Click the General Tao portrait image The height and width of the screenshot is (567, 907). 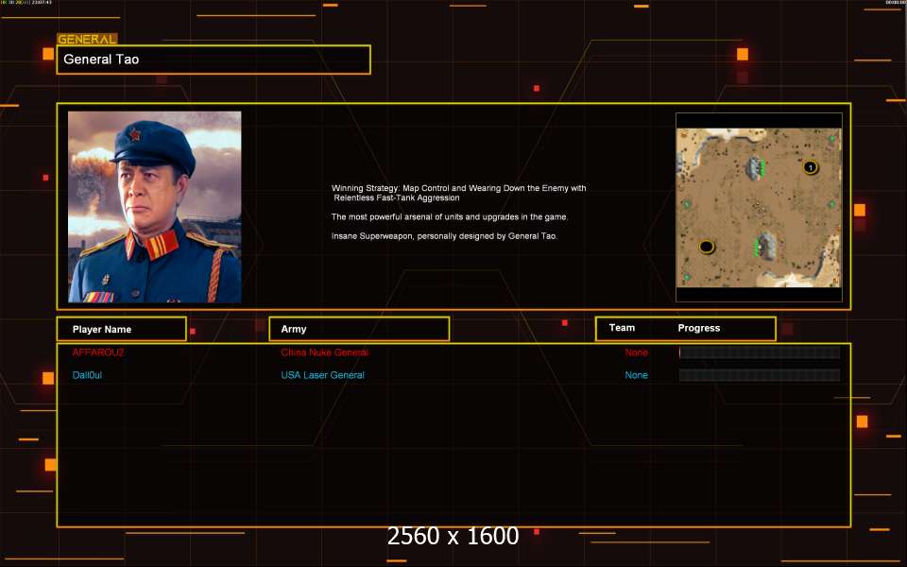(154, 207)
